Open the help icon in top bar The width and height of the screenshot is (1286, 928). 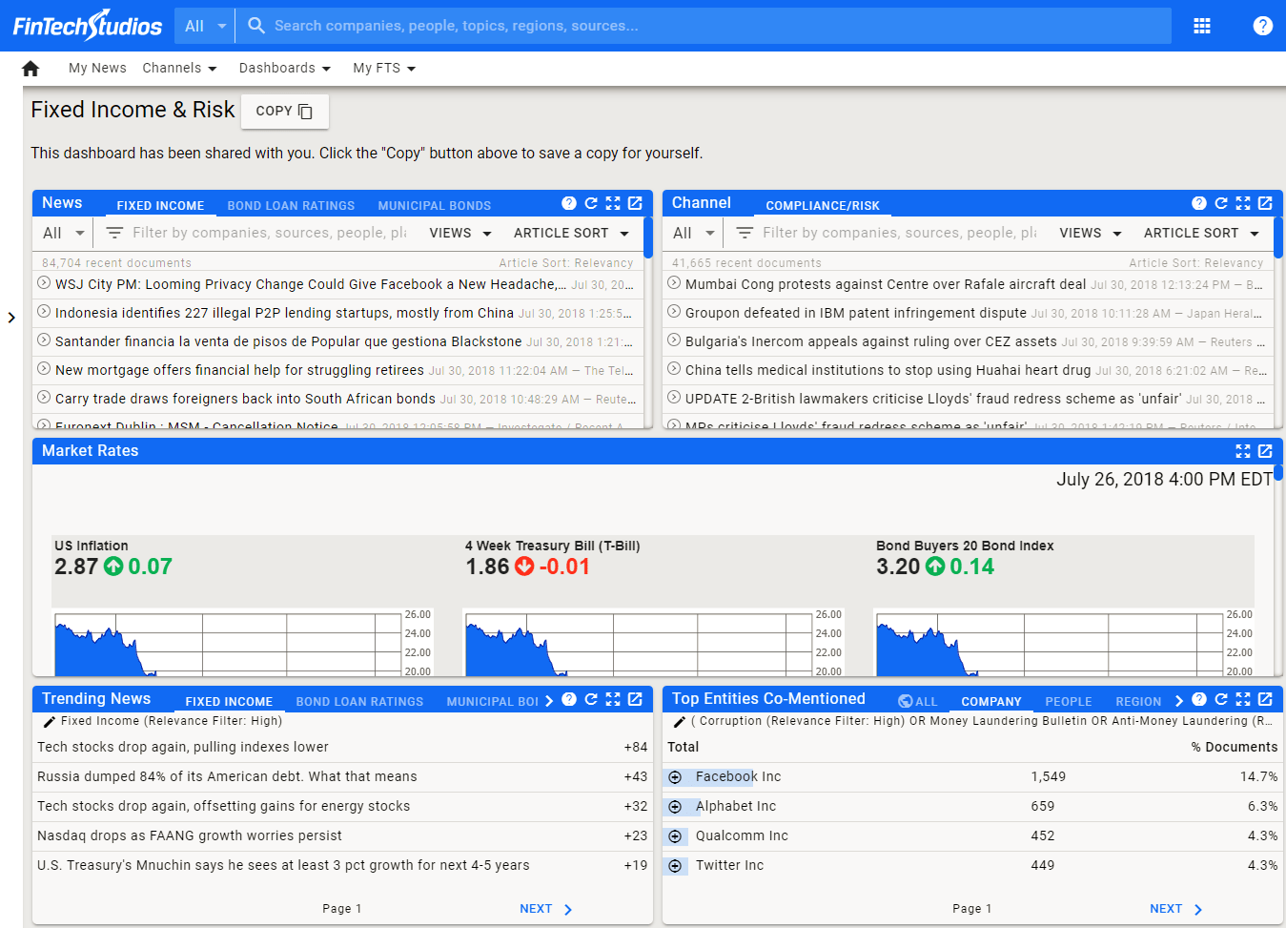pos(1263,26)
